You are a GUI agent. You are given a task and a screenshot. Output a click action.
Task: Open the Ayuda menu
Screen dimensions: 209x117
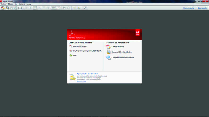click(x=29, y=4)
